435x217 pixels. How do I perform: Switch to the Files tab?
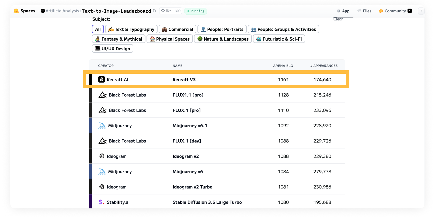(x=364, y=11)
